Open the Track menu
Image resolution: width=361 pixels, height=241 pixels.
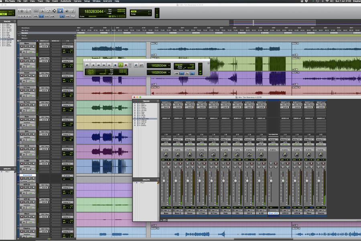point(40,1)
